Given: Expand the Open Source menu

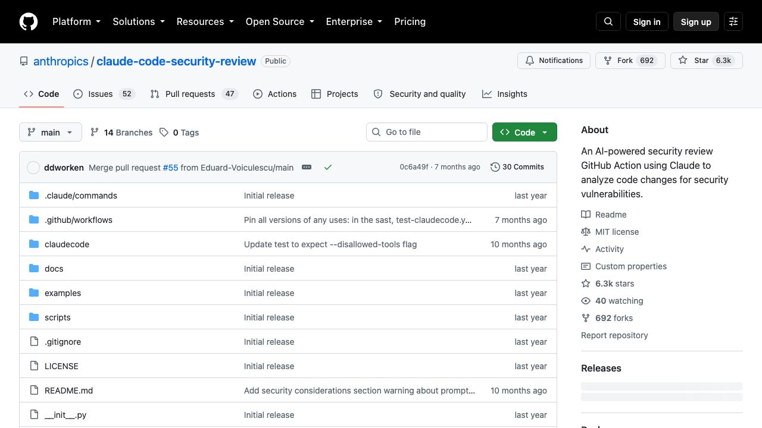Looking at the screenshot, I should [x=280, y=21].
